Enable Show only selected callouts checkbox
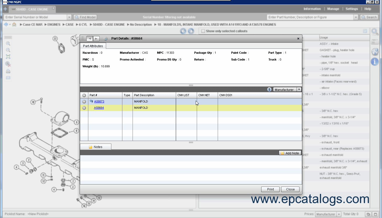Viewport: 382px width, 218px height. pyautogui.click(x=203, y=31)
